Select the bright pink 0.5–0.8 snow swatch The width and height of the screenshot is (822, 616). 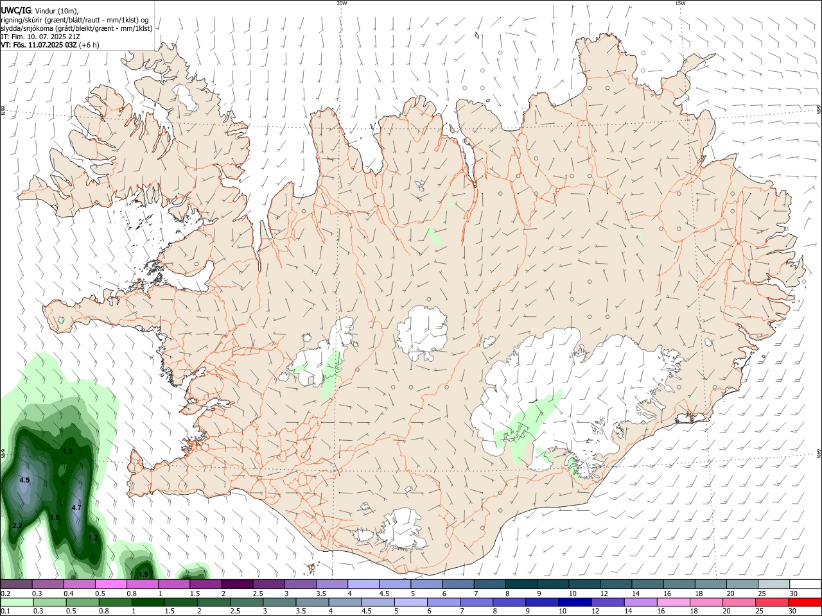[111, 585]
